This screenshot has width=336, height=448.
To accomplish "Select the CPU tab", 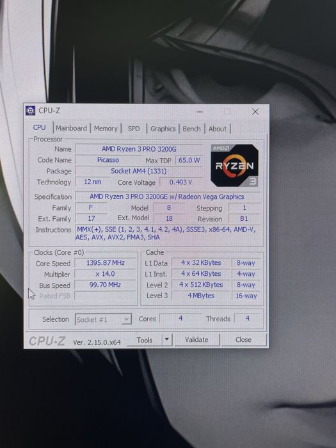I will (x=40, y=127).
